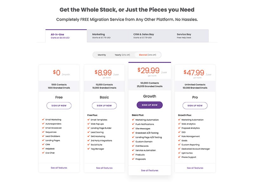The width and height of the screenshot is (254, 182).
Task: Switch to the Marketing tab
Action: (107, 36)
